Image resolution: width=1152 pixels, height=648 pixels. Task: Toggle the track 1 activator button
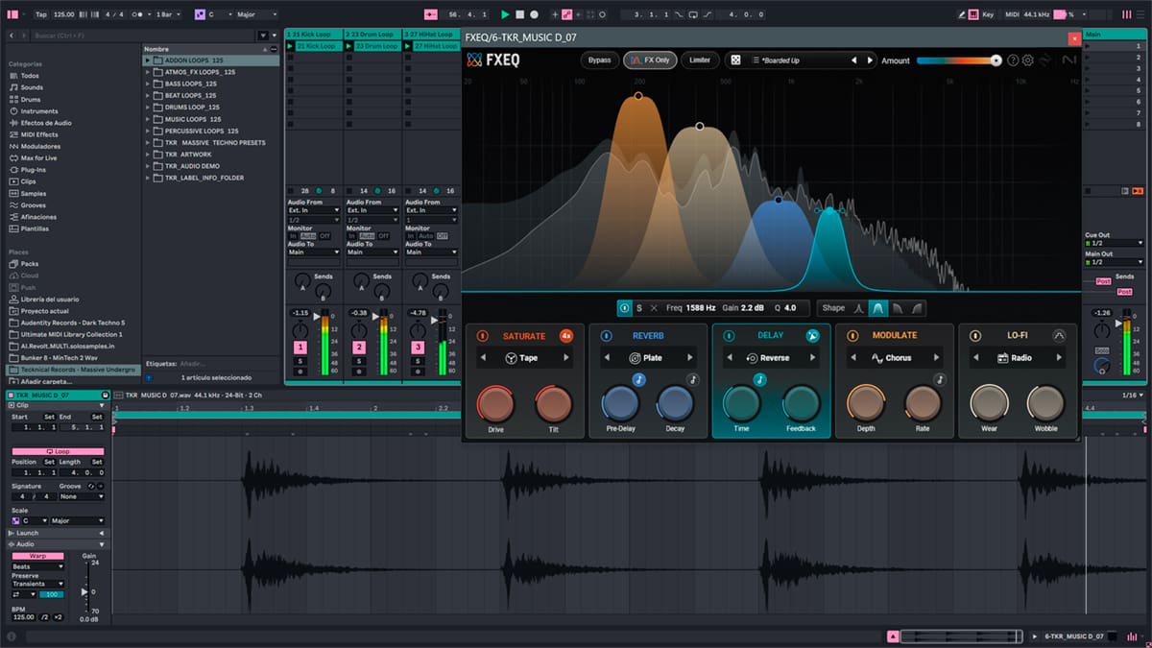click(x=300, y=347)
